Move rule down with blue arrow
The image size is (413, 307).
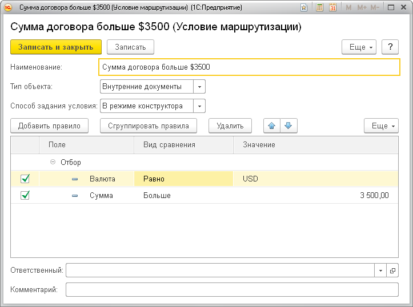(x=288, y=126)
